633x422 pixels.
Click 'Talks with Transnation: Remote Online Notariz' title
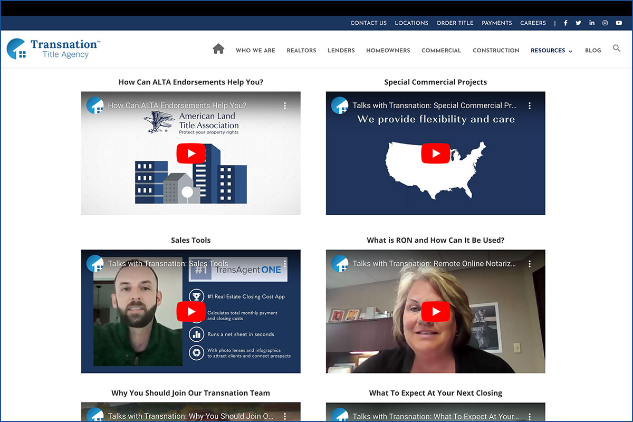[x=434, y=263]
